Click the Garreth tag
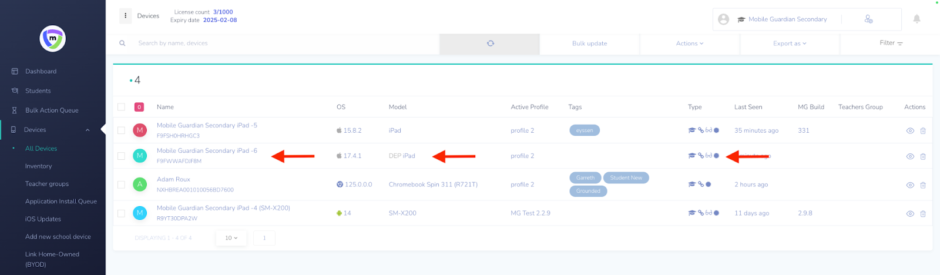The height and width of the screenshot is (275, 940). click(x=585, y=178)
